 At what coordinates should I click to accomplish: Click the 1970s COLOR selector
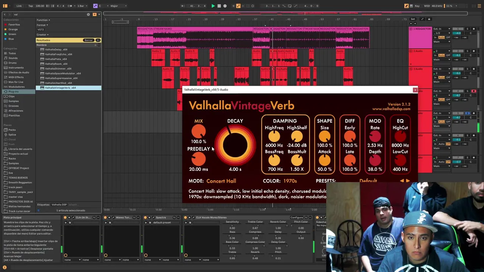coord(290,181)
